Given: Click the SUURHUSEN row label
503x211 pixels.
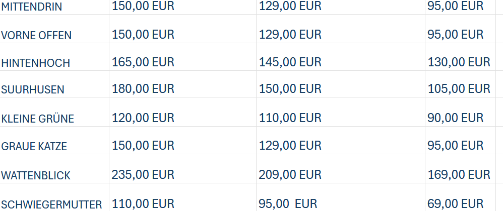Looking at the screenshot, I should tap(33, 90).
